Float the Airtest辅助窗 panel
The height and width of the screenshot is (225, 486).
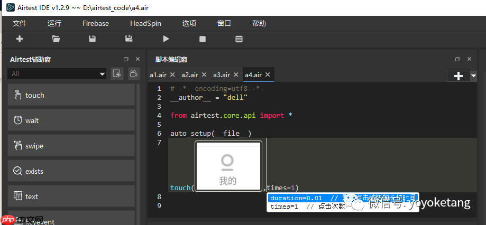point(126,59)
